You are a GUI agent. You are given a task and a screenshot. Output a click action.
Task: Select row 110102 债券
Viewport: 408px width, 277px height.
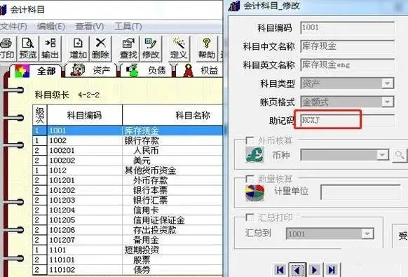pos(128,270)
